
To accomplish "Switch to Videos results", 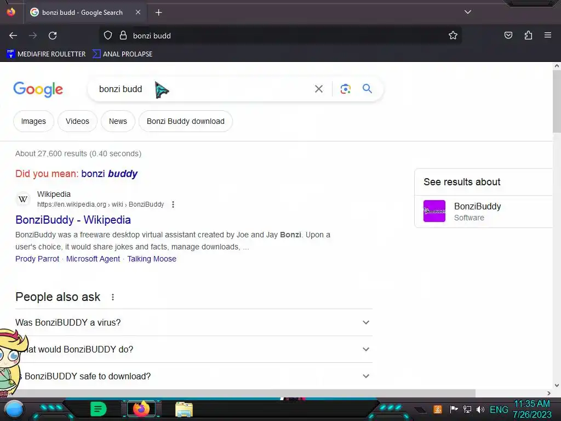I will tap(77, 121).
